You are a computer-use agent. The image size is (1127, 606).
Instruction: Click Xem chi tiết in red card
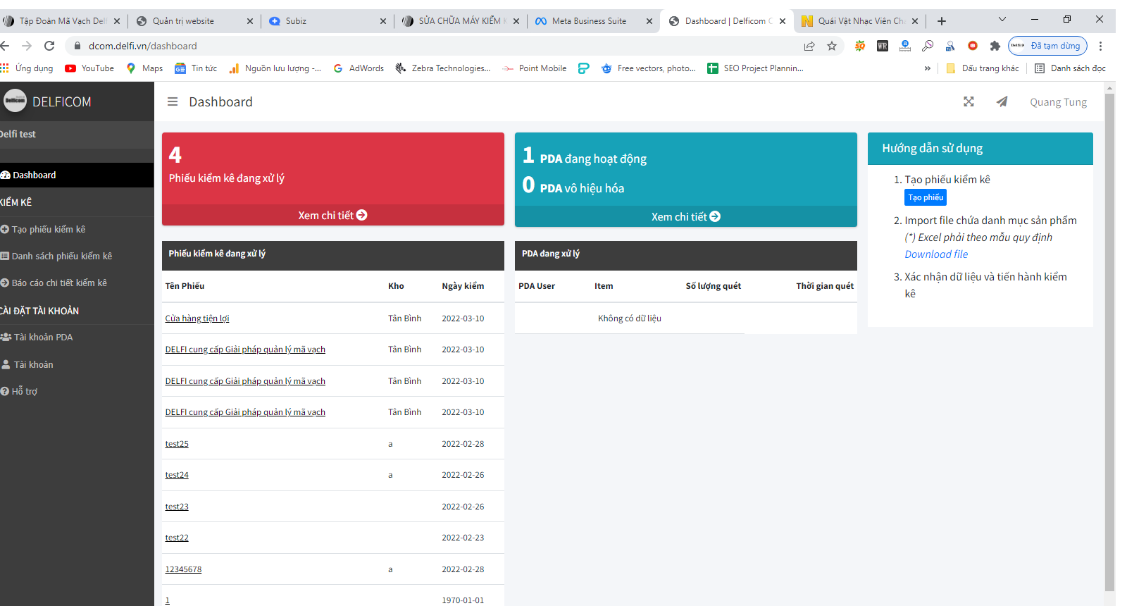click(x=332, y=216)
